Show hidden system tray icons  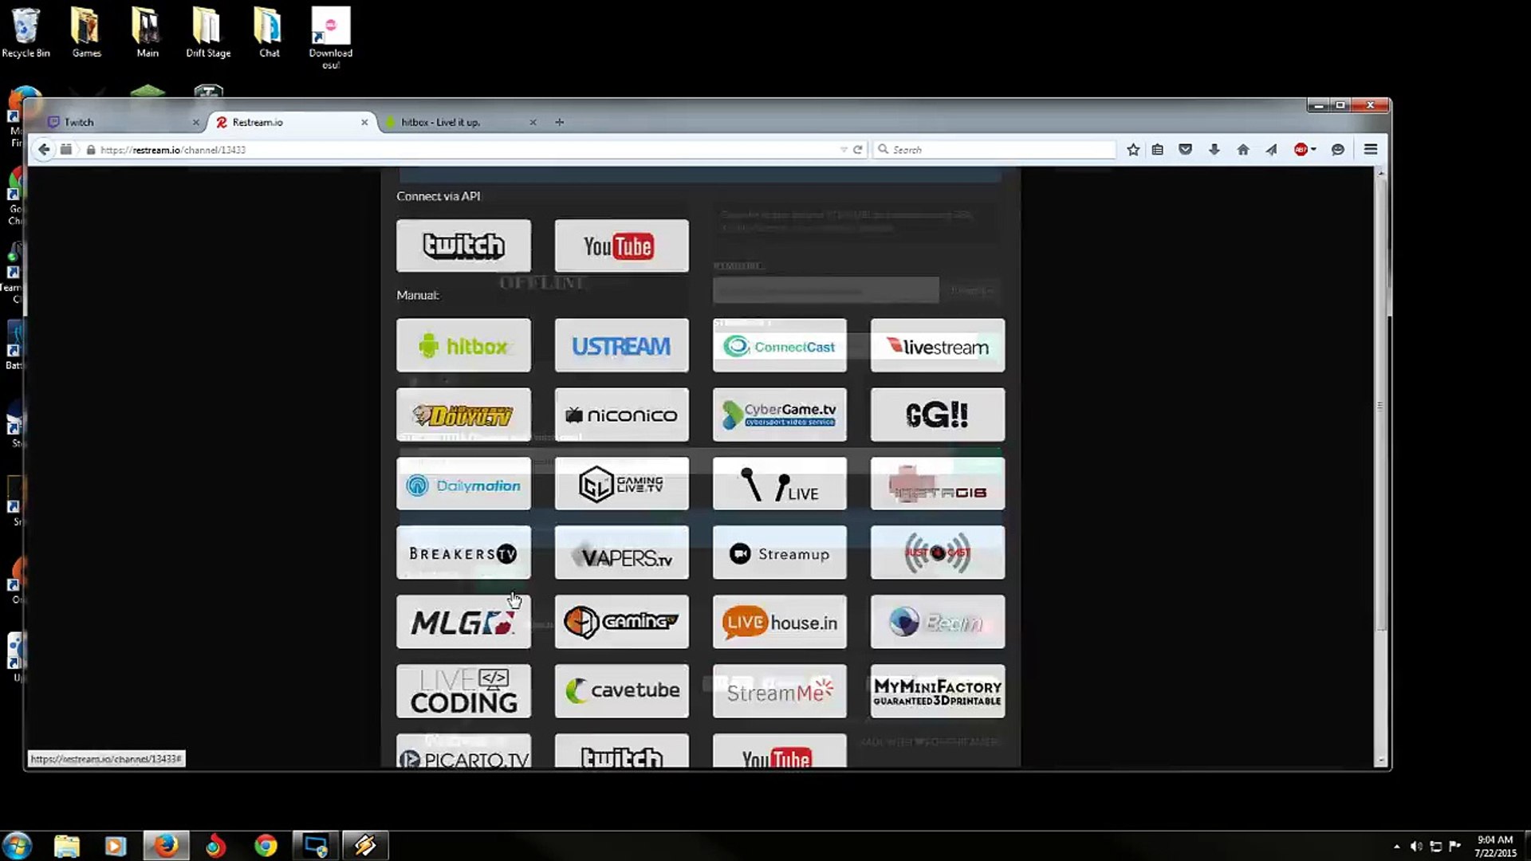pos(1396,846)
